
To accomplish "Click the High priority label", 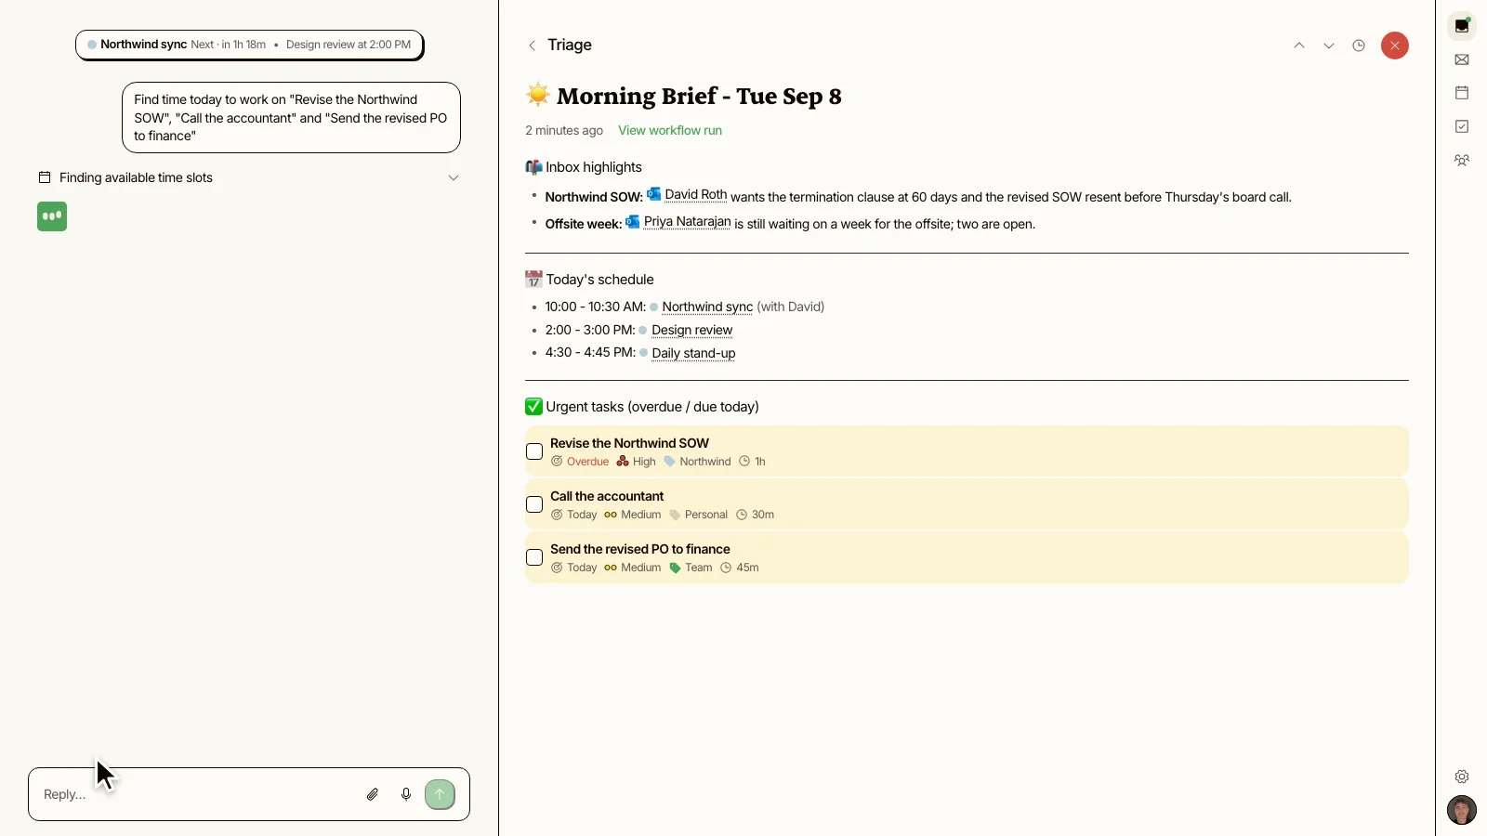I will (637, 462).
